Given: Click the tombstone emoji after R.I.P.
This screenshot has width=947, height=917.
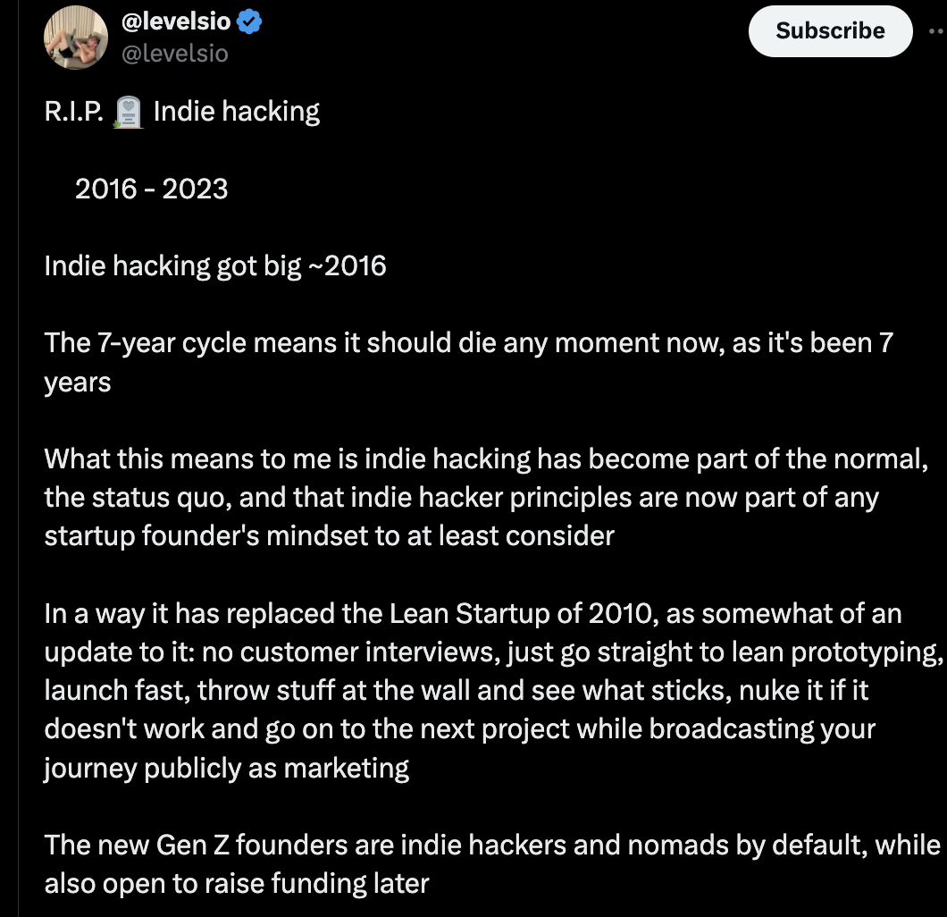Looking at the screenshot, I should coord(130,113).
